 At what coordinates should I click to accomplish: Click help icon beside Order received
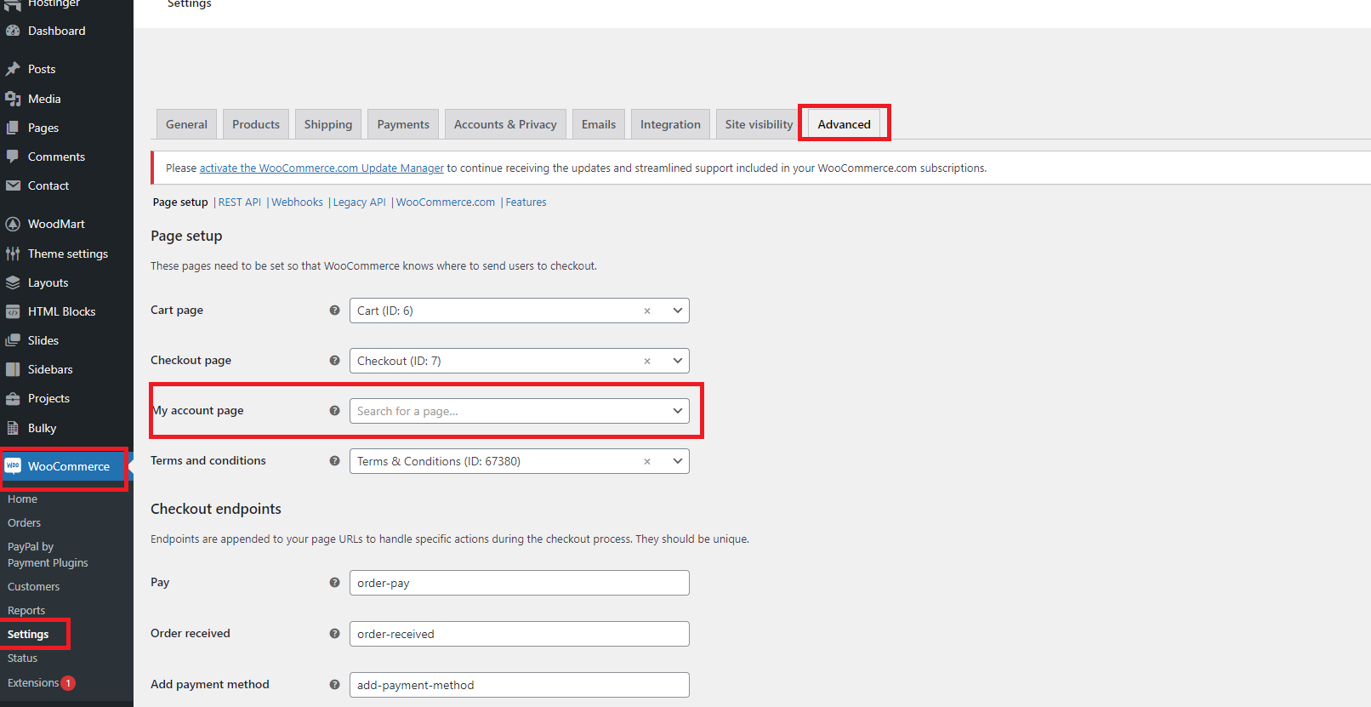coord(334,634)
